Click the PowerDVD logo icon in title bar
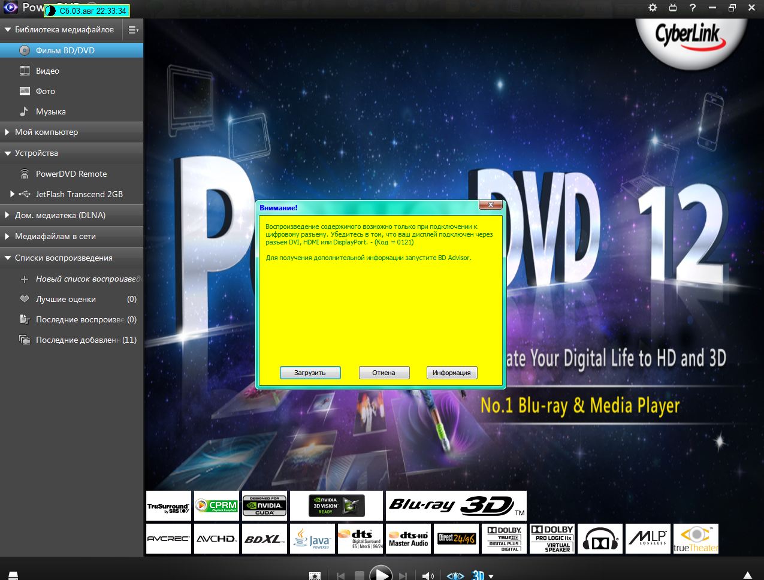 (x=10, y=8)
